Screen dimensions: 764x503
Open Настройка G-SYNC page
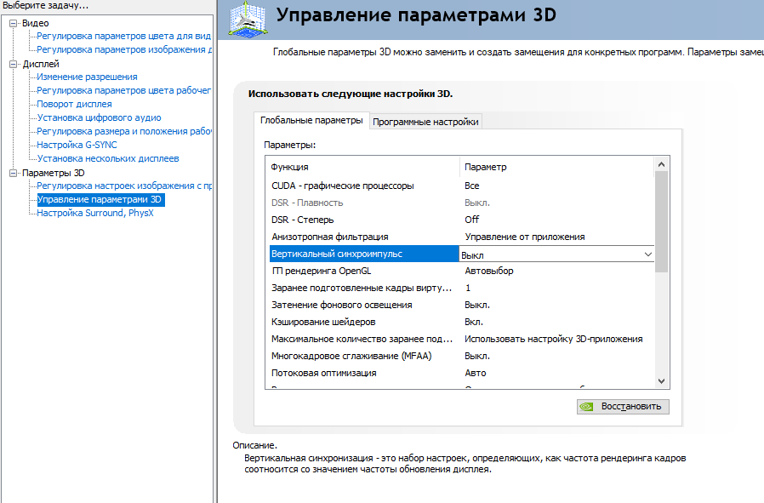click(77, 146)
